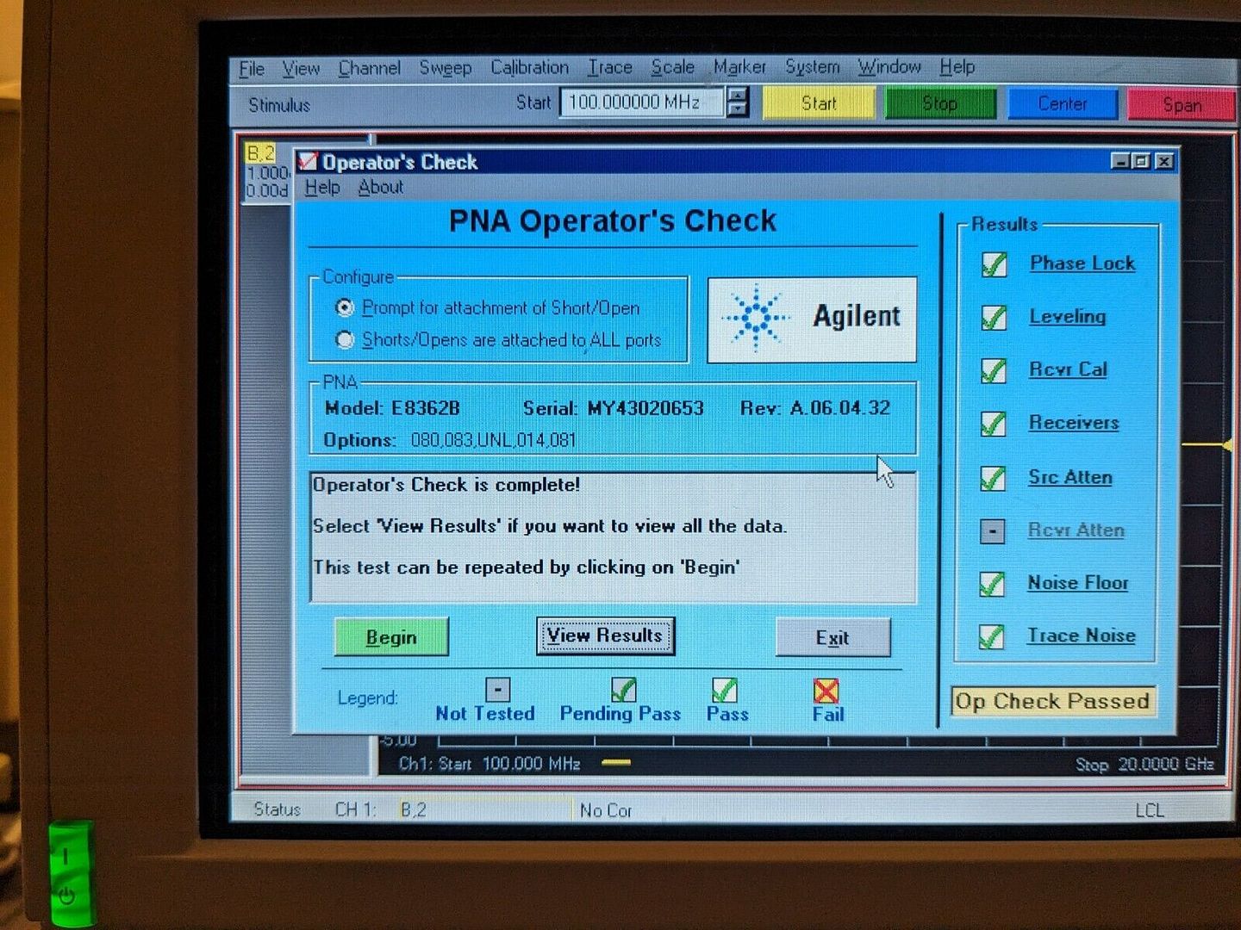This screenshot has height=930, width=1241.
Task: Click the Phase Lock result check icon
Action: (x=994, y=264)
